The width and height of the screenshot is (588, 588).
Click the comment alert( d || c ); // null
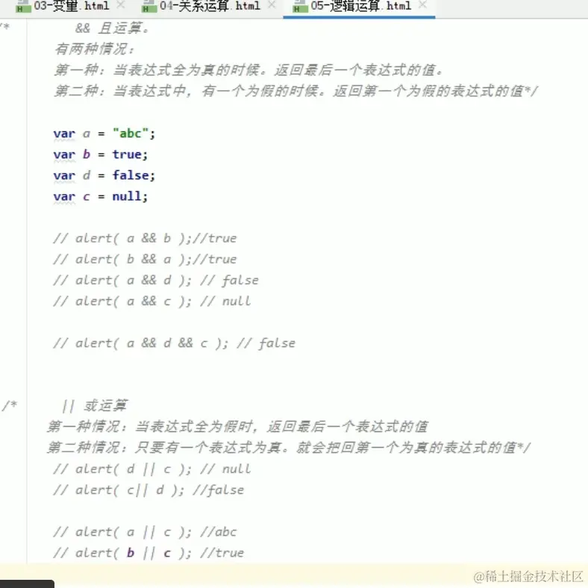pyautogui.click(x=152, y=469)
